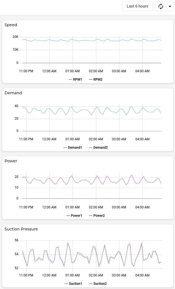Click 40 label on Demand axis

16,106
